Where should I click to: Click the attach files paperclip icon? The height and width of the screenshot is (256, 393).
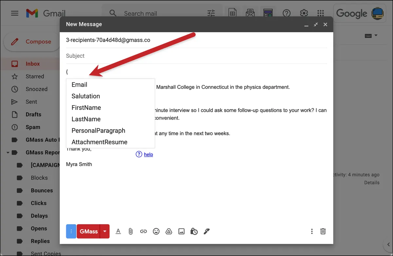(130, 231)
